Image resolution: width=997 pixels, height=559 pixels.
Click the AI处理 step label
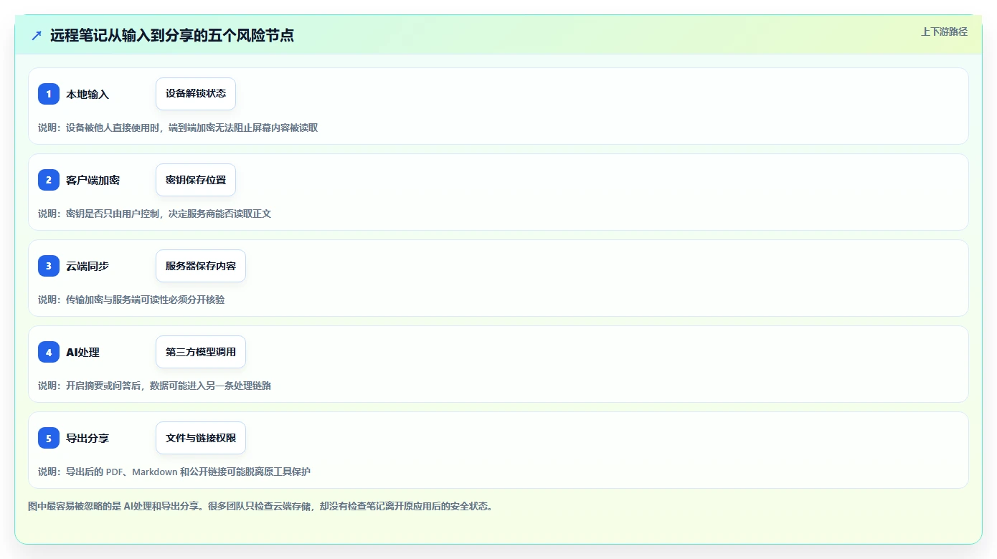(x=82, y=353)
